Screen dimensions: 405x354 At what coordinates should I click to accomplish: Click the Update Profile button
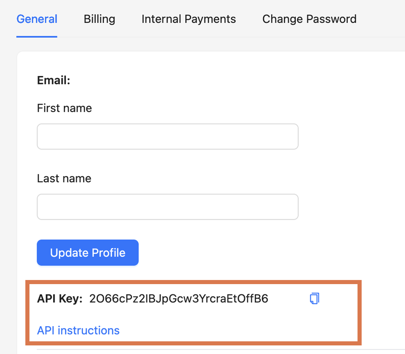[88, 253]
